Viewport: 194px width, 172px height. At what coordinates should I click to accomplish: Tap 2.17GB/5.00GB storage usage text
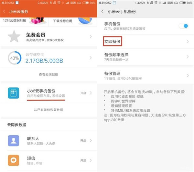click(x=44, y=61)
